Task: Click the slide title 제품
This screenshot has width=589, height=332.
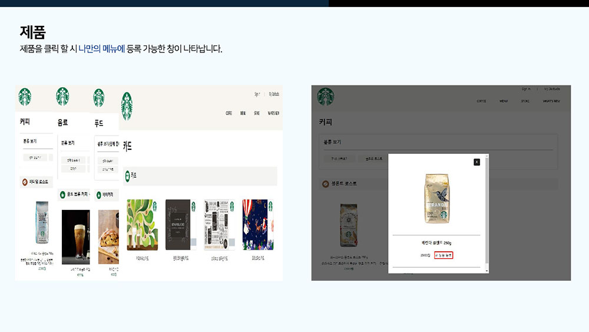Action: (x=32, y=32)
